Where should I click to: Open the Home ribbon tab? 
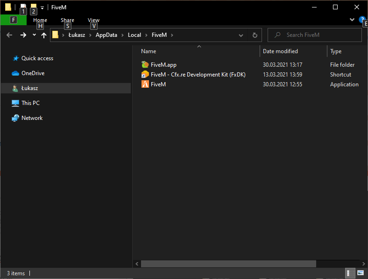40,20
